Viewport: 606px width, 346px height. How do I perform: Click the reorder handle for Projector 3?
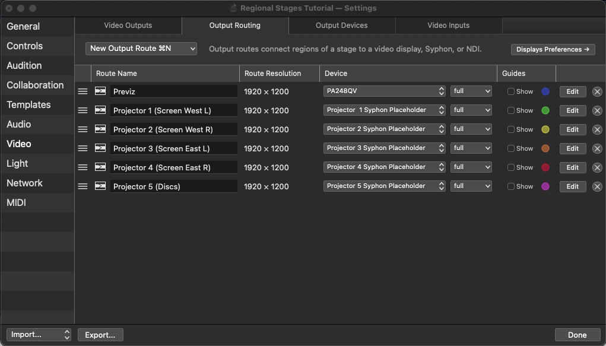pos(83,148)
